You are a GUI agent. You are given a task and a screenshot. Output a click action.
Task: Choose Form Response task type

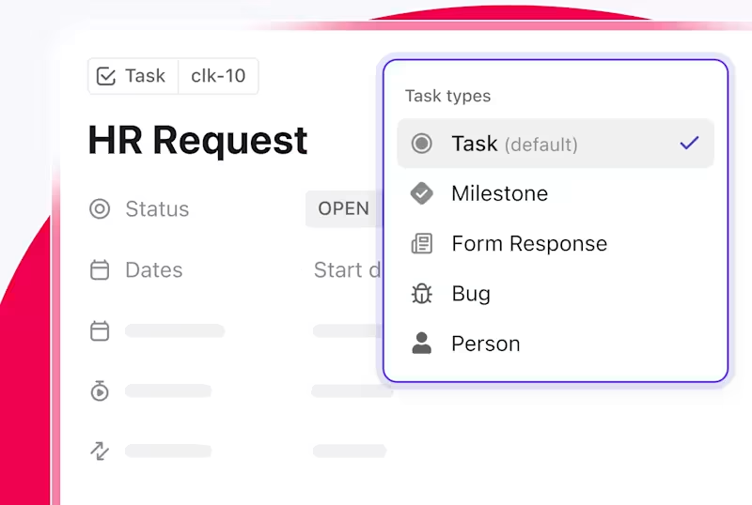[528, 244]
